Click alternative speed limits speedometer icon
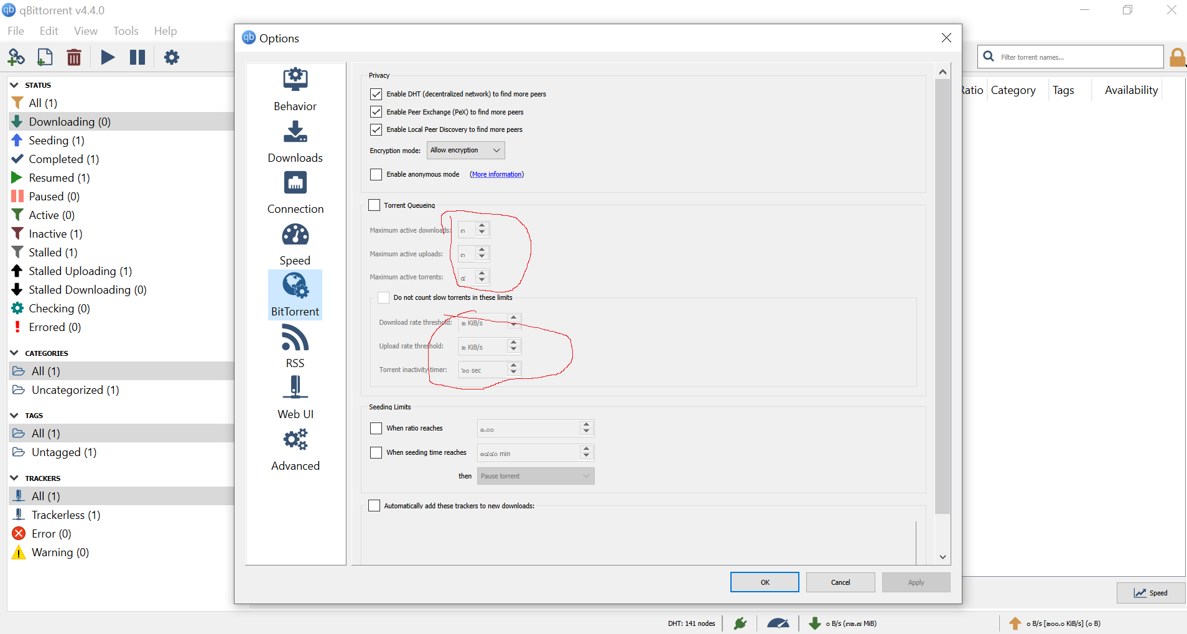Image resolution: width=1187 pixels, height=634 pixels. 778,623
